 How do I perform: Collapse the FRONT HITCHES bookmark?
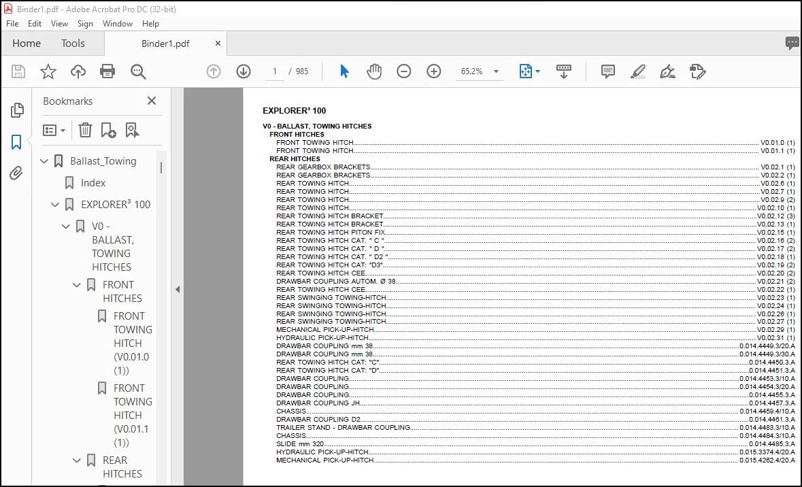[77, 285]
